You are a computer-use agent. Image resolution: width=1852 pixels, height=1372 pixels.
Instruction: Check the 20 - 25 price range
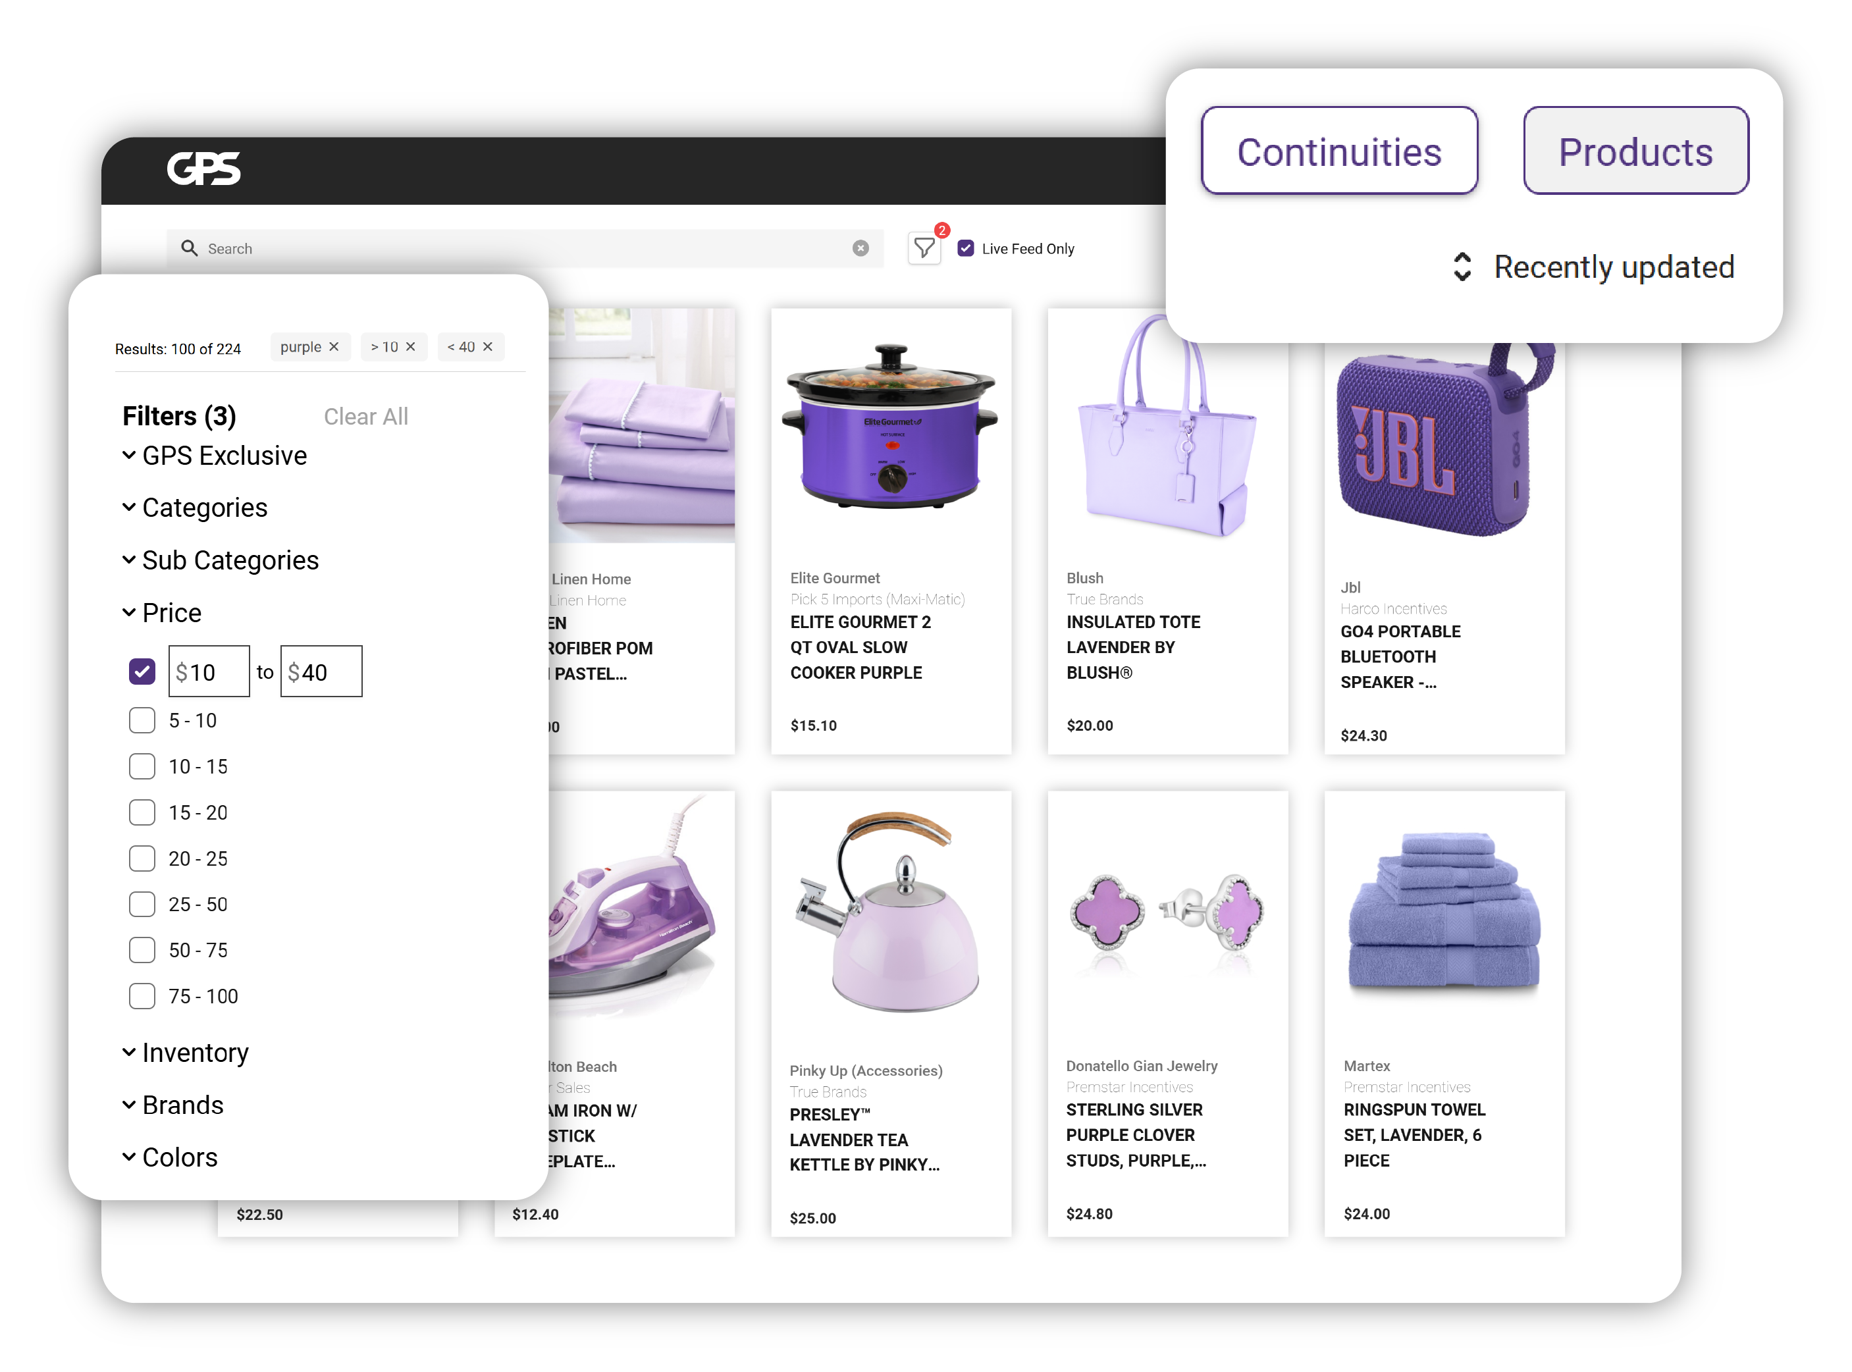tap(142, 858)
